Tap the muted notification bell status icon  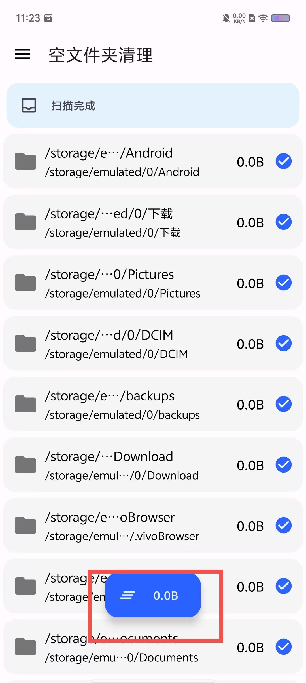click(x=226, y=18)
